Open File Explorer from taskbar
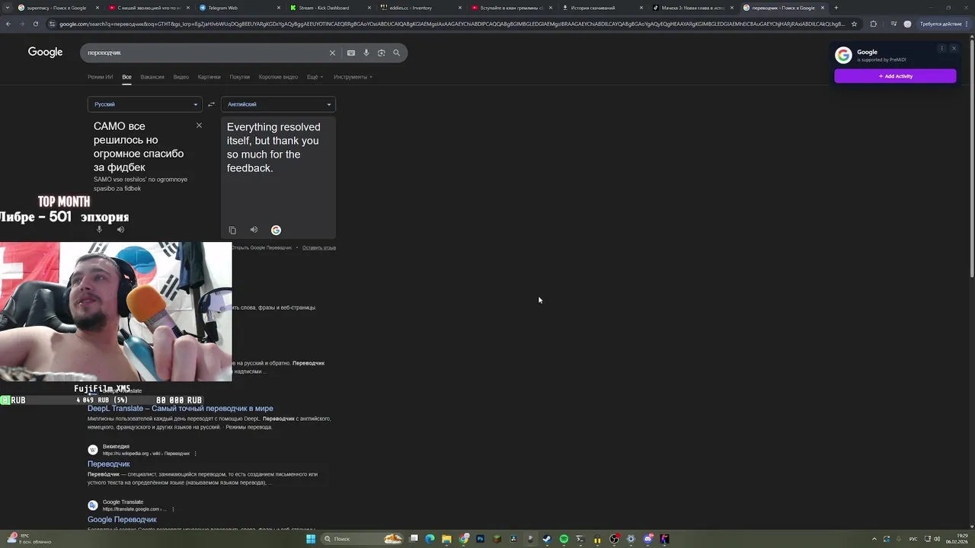 446,539
